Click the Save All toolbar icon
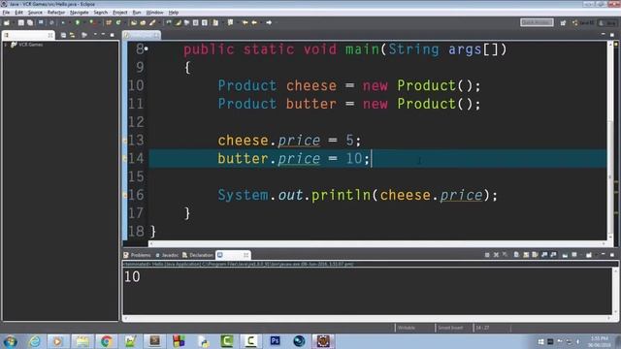The height and width of the screenshot is (349, 621). (30, 23)
